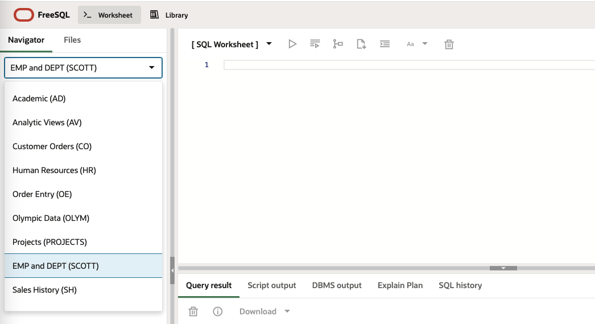Click the format SQL indent icon
595x324 pixels.
(x=385, y=44)
